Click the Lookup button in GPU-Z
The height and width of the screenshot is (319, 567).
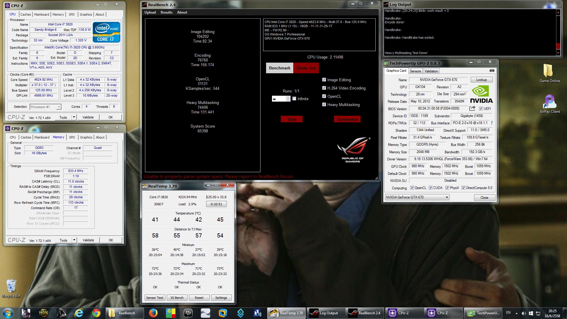point(481,80)
